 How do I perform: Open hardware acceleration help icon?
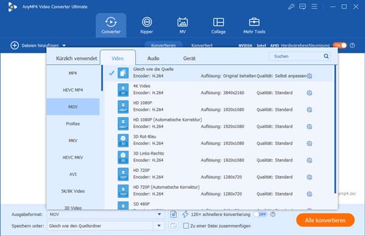coord(352,46)
